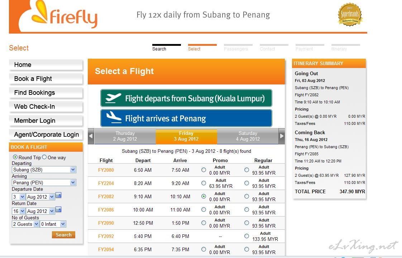
Task: Choose FY2080 Regular fare 93.95 MYR
Action: 247,170
